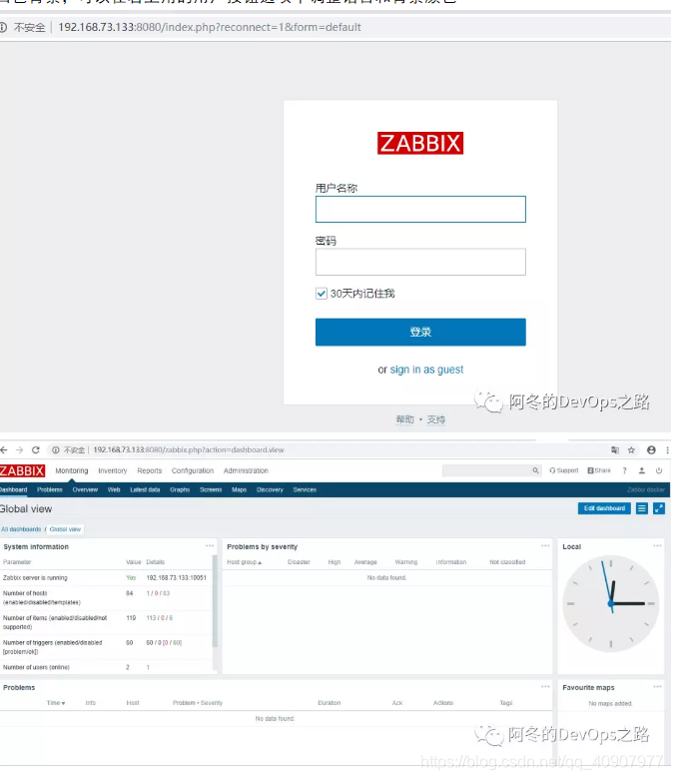This screenshot has height=780, width=673.
Task: Sort Problems by Time column
Action: 56,703
